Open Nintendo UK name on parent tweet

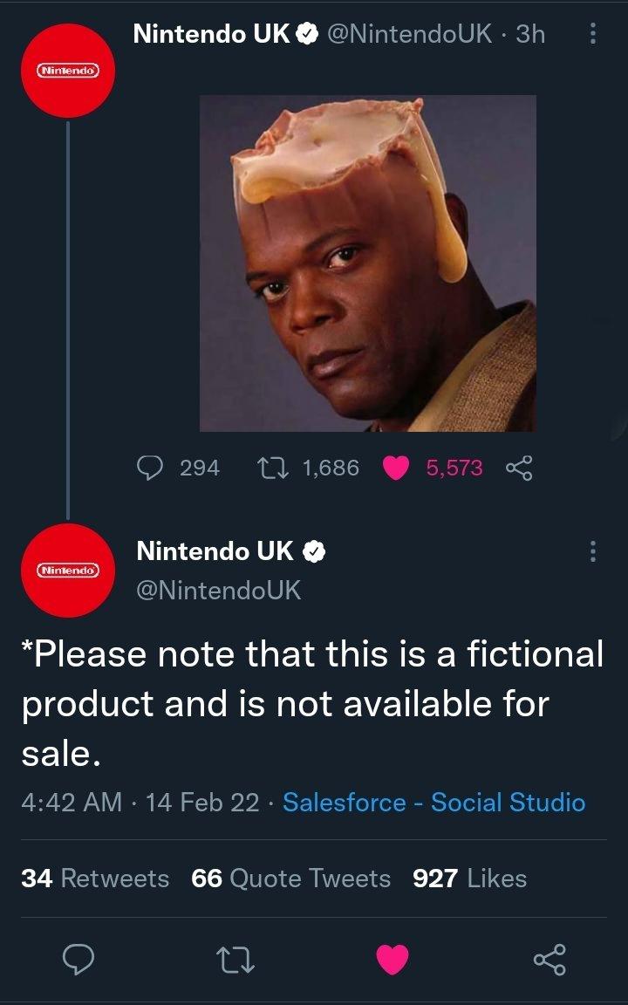click(x=213, y=34)
